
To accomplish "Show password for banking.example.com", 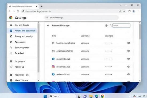I will [x=129, y=43].
